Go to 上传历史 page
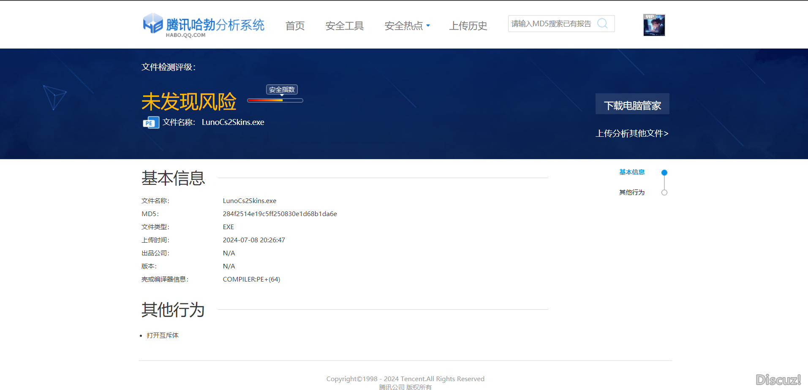 [x=468, y=26]
